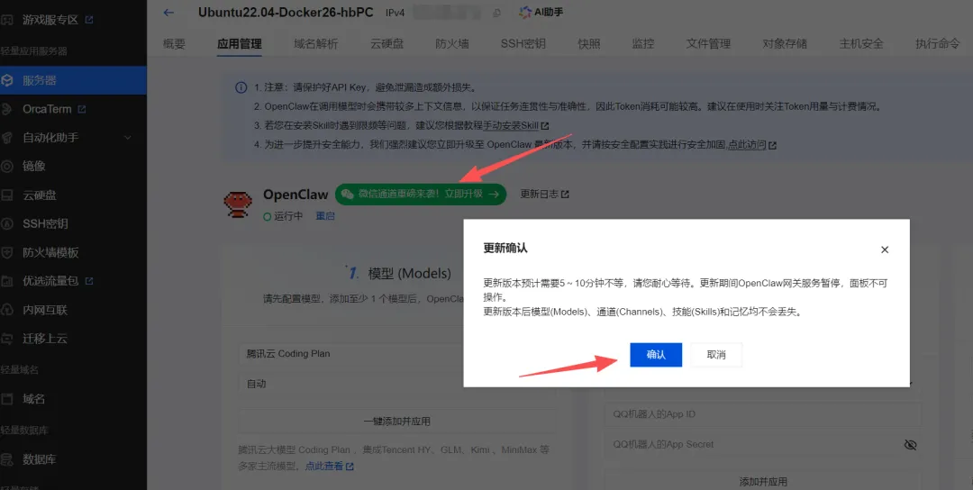Image resolution: width=973 pixels, height=490 pixels.
Task: Click the OrcaTerm external link icon
Action: (x=81, y=109)
